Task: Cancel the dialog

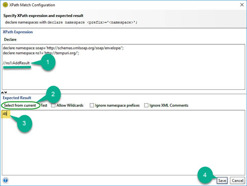Action: 237,180
